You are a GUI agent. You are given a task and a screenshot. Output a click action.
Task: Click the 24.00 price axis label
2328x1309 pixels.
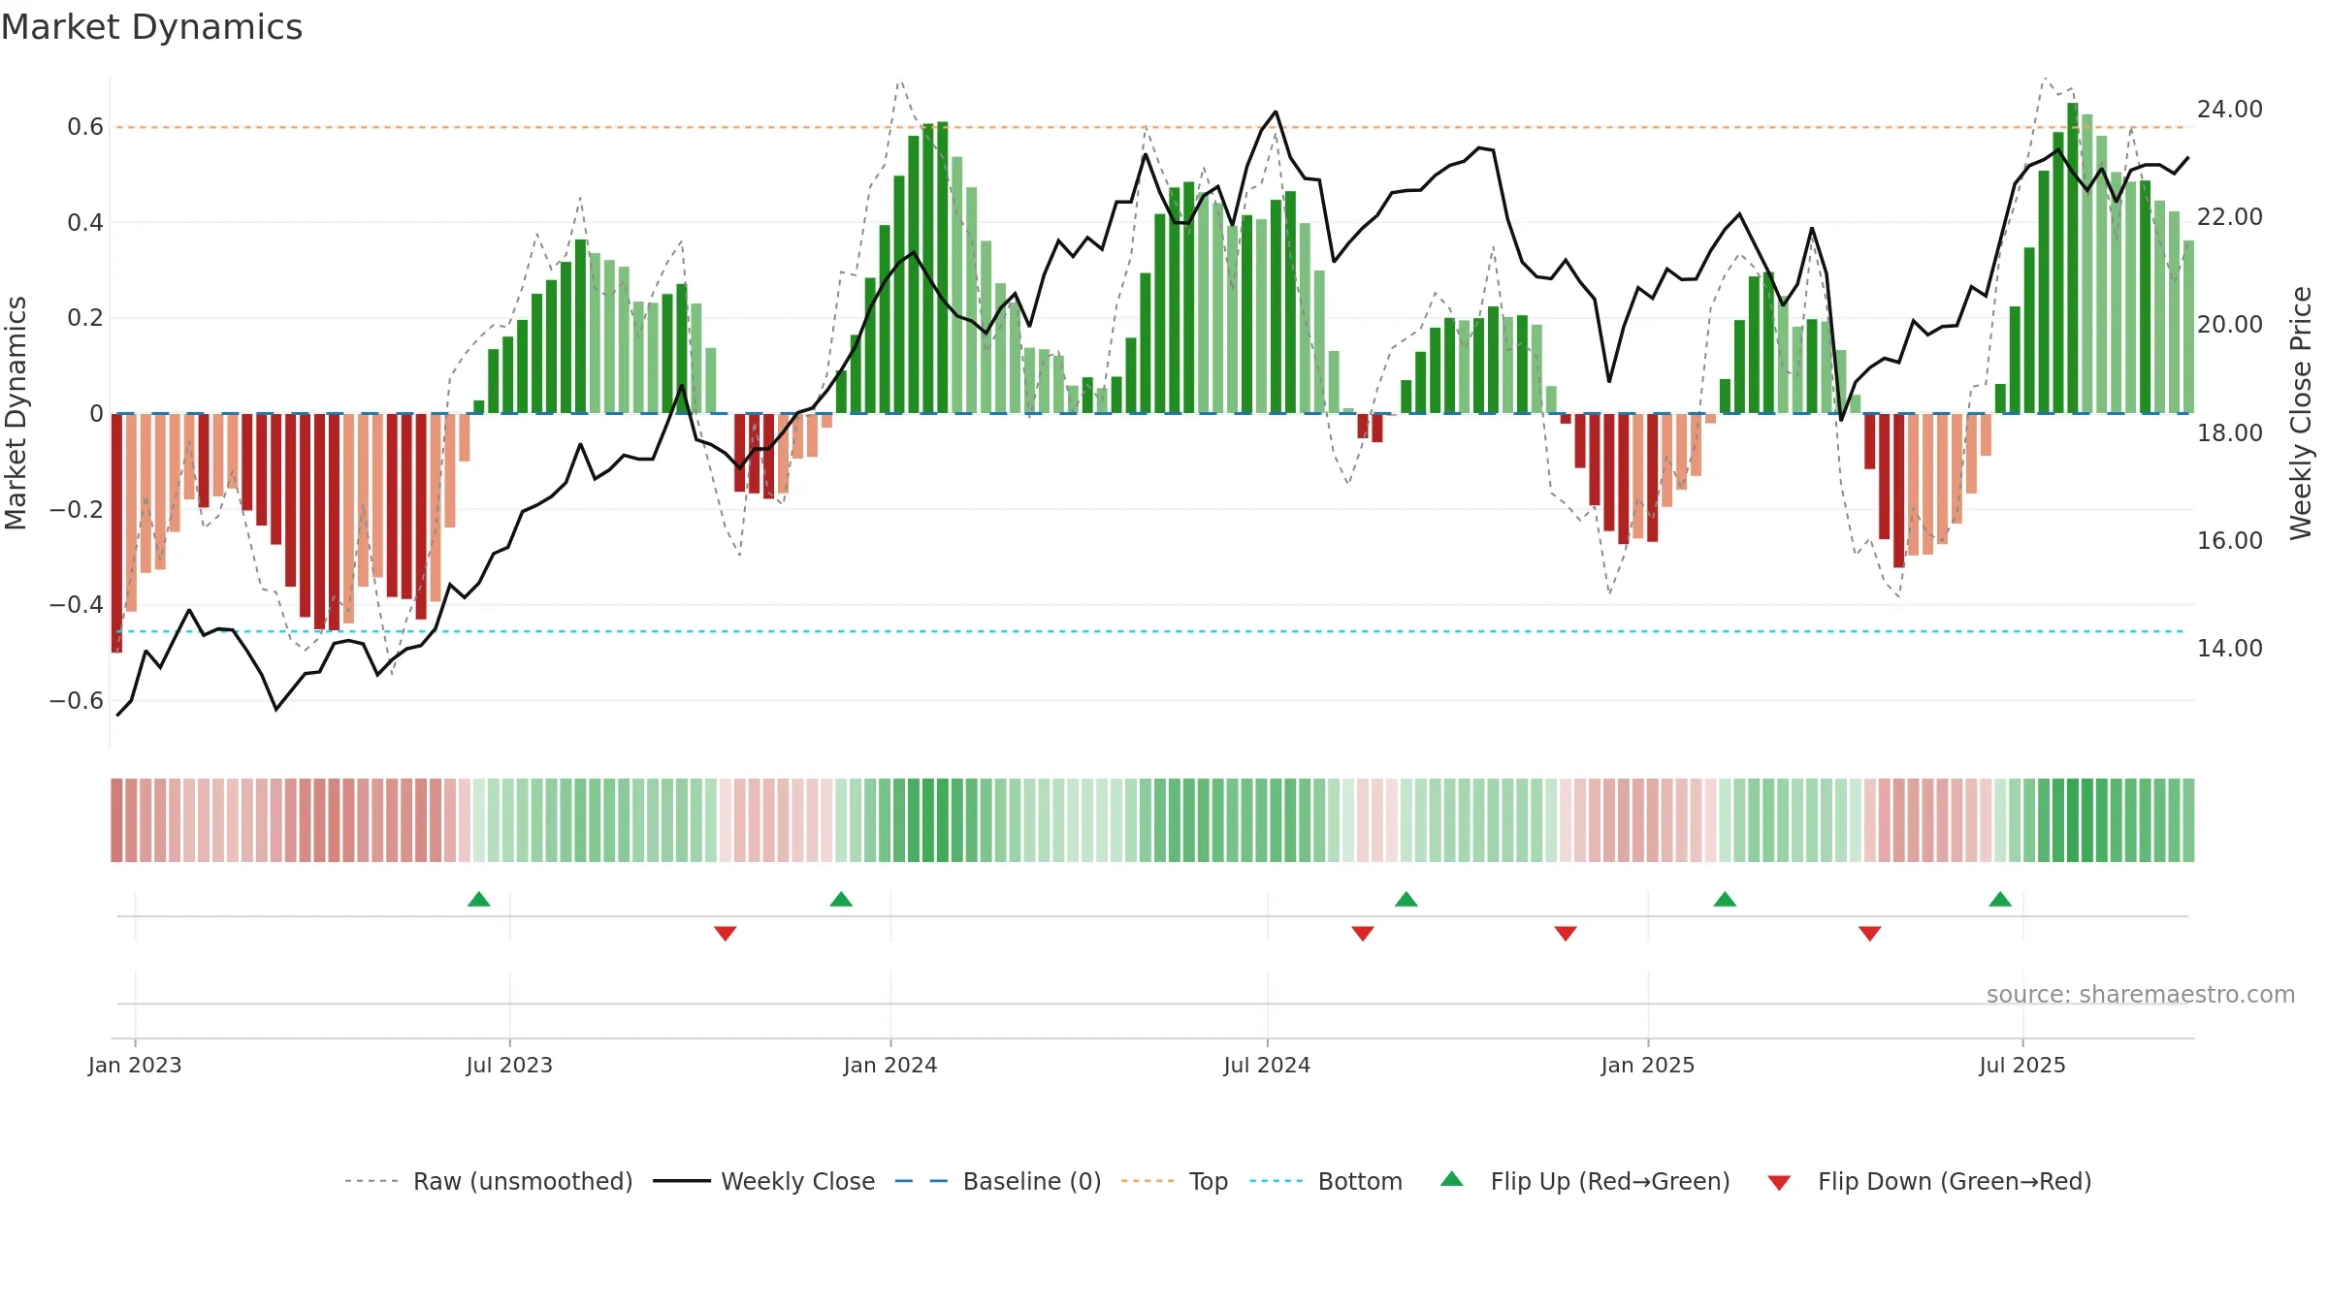[2230, 109]
